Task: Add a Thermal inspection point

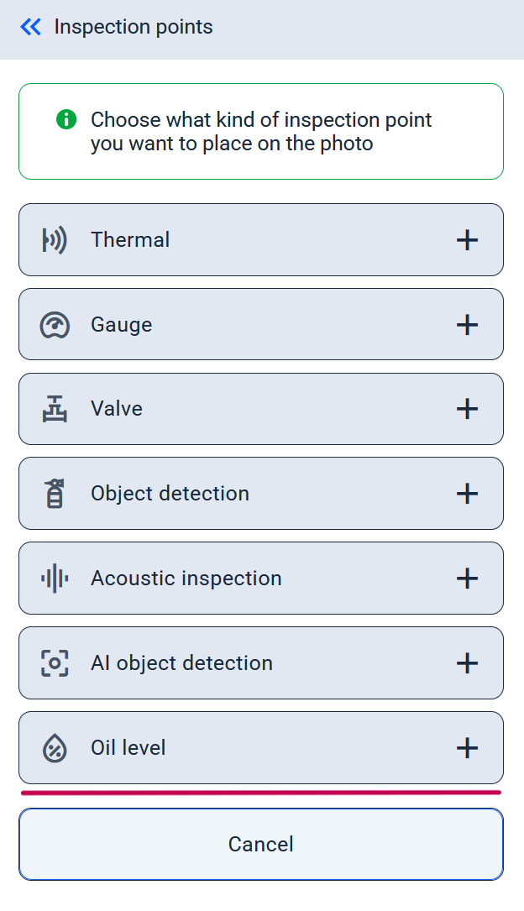Action: click(467, 240)
